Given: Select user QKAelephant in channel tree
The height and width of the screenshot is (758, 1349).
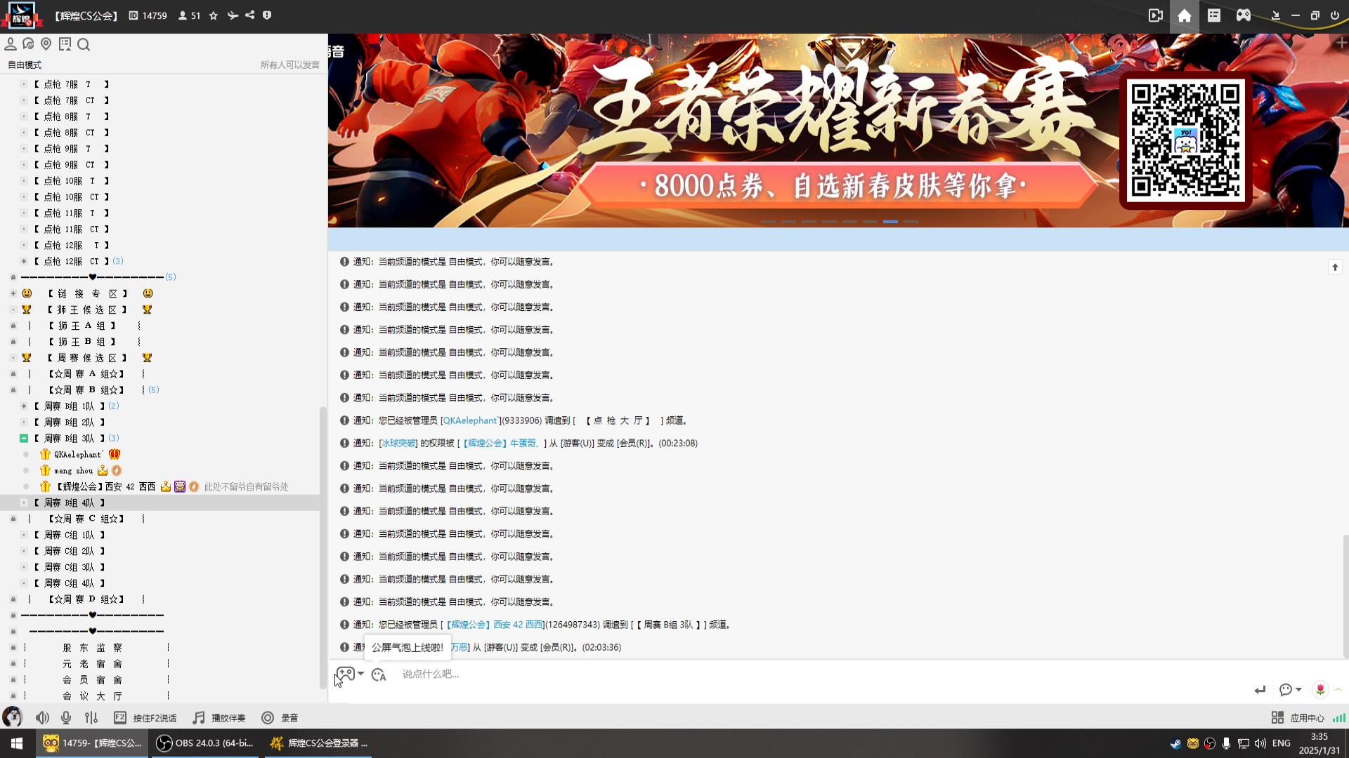Looking at the screenshot, I should [78, 455].
